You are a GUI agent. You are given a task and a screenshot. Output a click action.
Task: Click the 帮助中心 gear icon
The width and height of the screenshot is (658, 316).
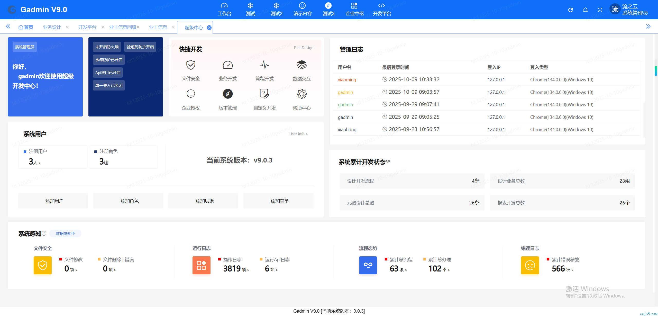301,94
